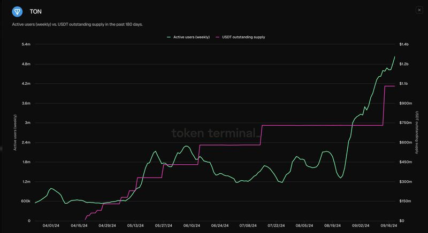Screen dimensions: 428x233
Task: Click the 1.8m left axis label
Action: [x=26, y=162]
